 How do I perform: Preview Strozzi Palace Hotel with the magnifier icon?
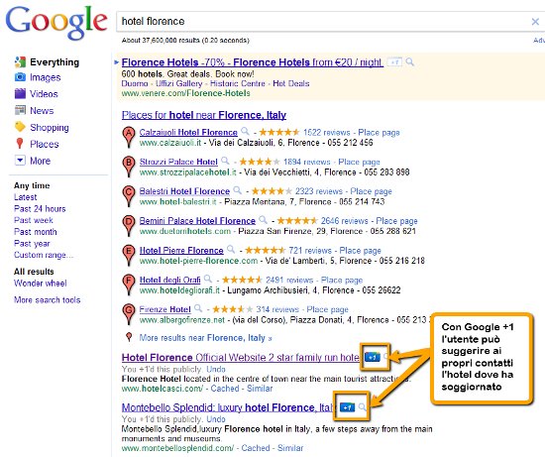(x=226, y=161)
